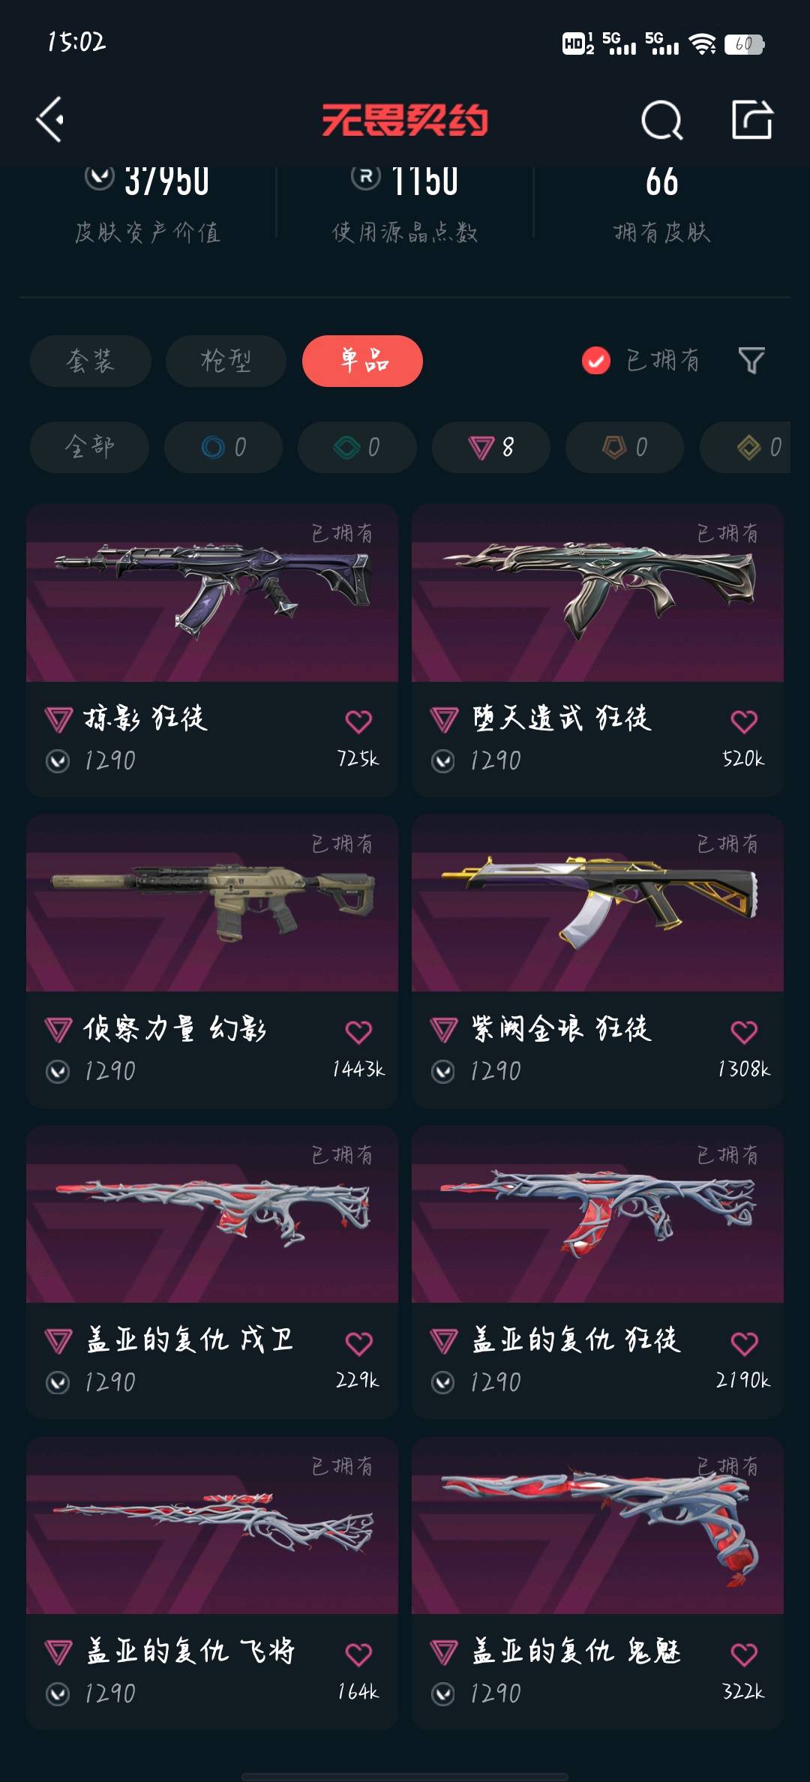Toggle heart on 侦察力量 幻影
The height and width of the screenshot is (1782, 810).
(x=358, y=1032)
